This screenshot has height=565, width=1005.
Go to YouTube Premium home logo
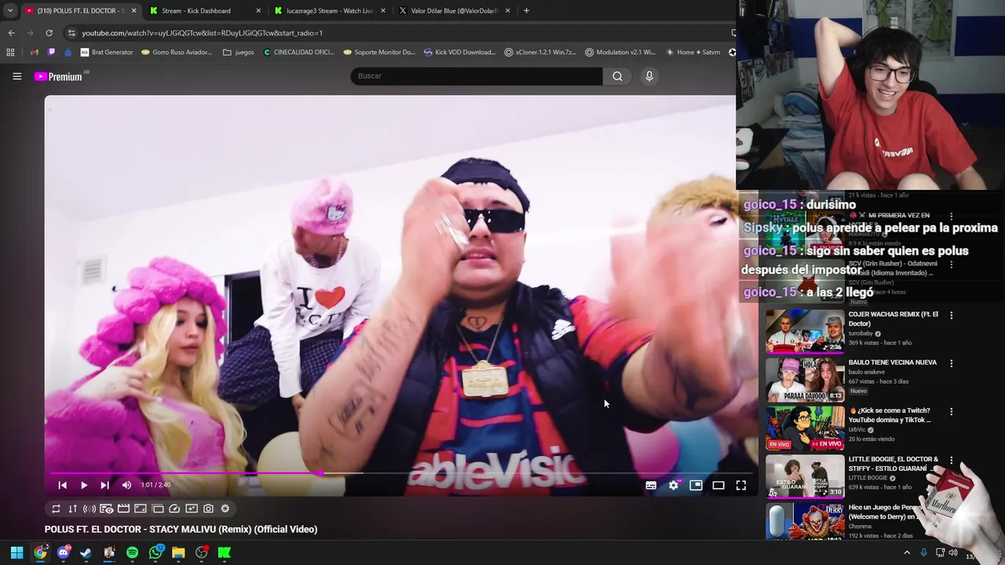(x=58, y=76)
